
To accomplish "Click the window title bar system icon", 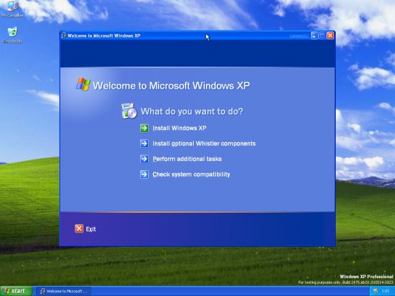I will coord(64,36).
